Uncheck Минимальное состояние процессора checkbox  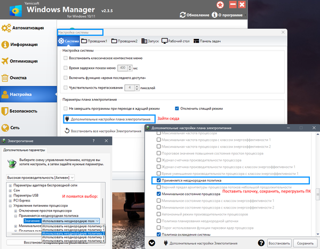point(158,194)
